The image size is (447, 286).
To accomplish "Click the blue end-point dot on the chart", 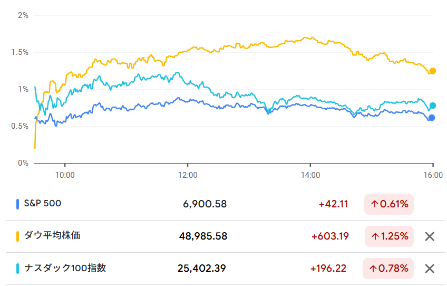I will [x=432, y=118].
